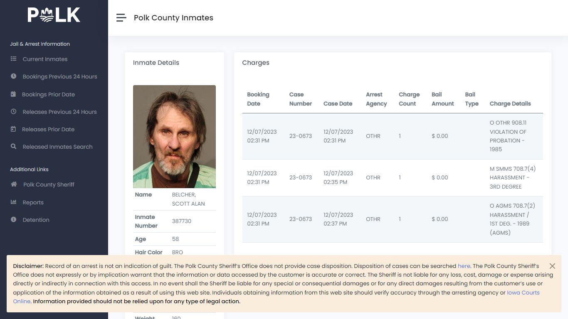Open the Detention link
The height and width of the screenshot is (319, 568).
tap(36, 220)
